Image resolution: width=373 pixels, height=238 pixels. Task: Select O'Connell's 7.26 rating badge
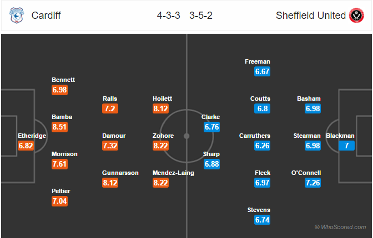pyautogui.click(x=313, y=183)
